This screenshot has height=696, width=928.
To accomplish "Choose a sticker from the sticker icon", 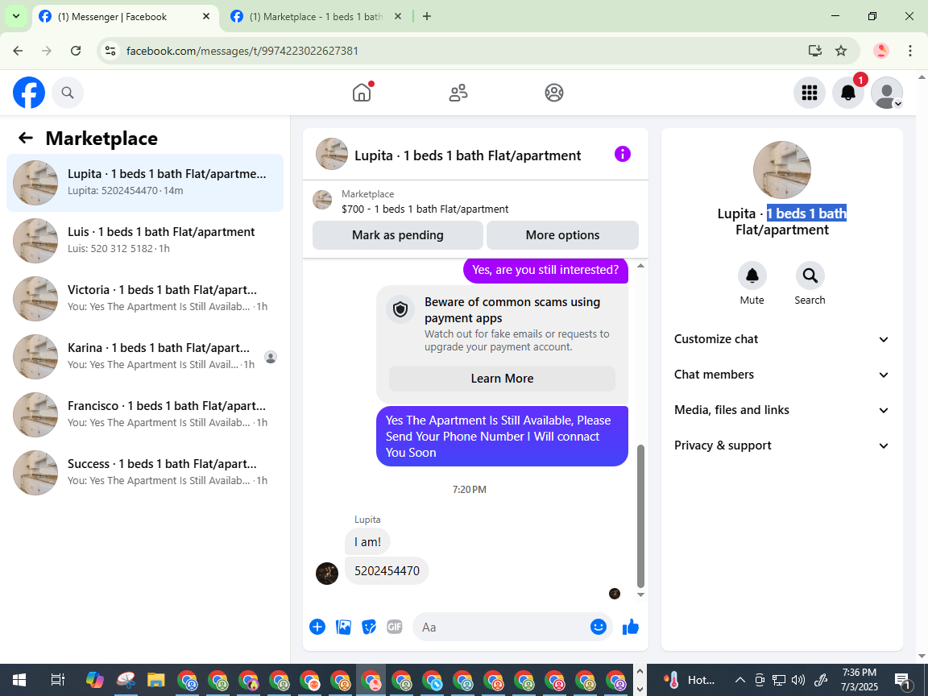I will (x=369, y=627).
